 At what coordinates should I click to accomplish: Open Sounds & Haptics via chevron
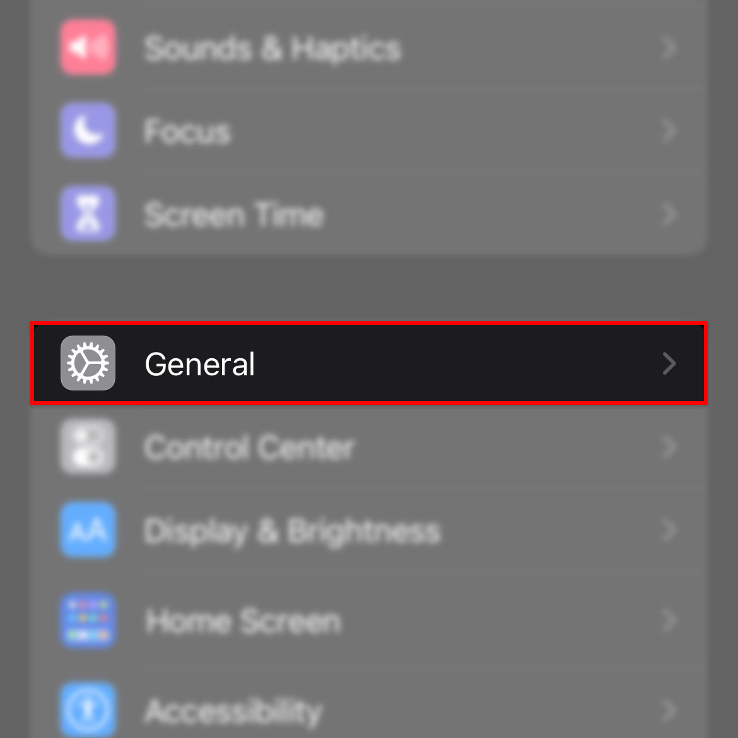point(669,47)
